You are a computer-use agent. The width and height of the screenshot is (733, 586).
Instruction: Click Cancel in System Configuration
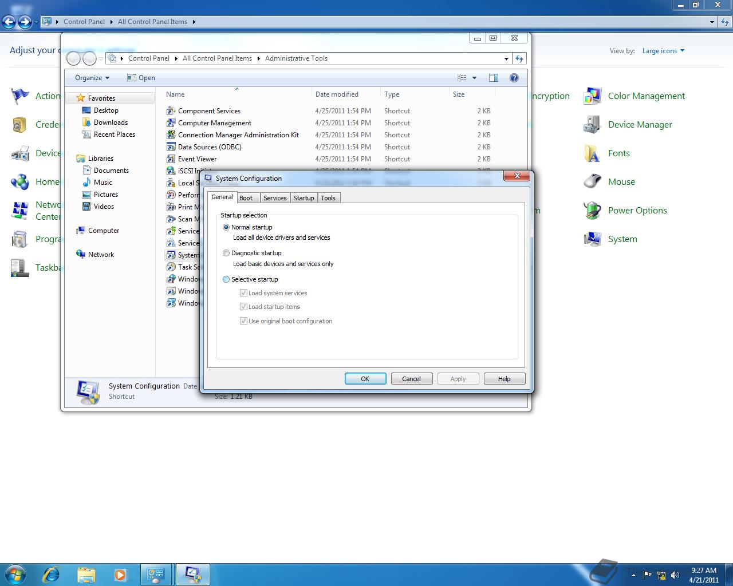point(411,379)
